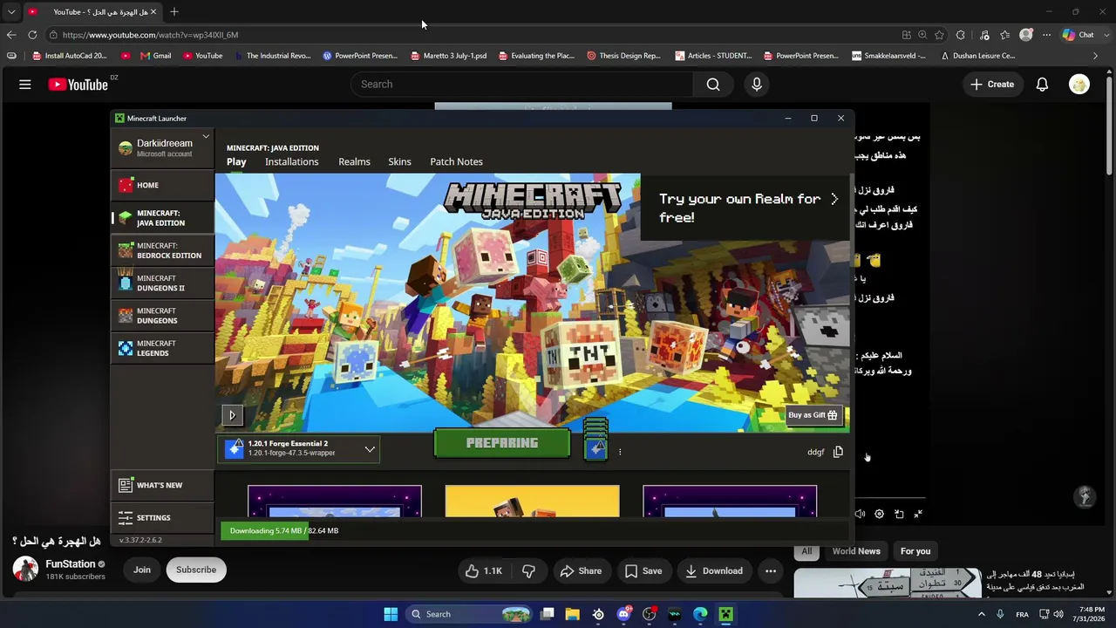Copy the ddgf player name

click(838, 452)
